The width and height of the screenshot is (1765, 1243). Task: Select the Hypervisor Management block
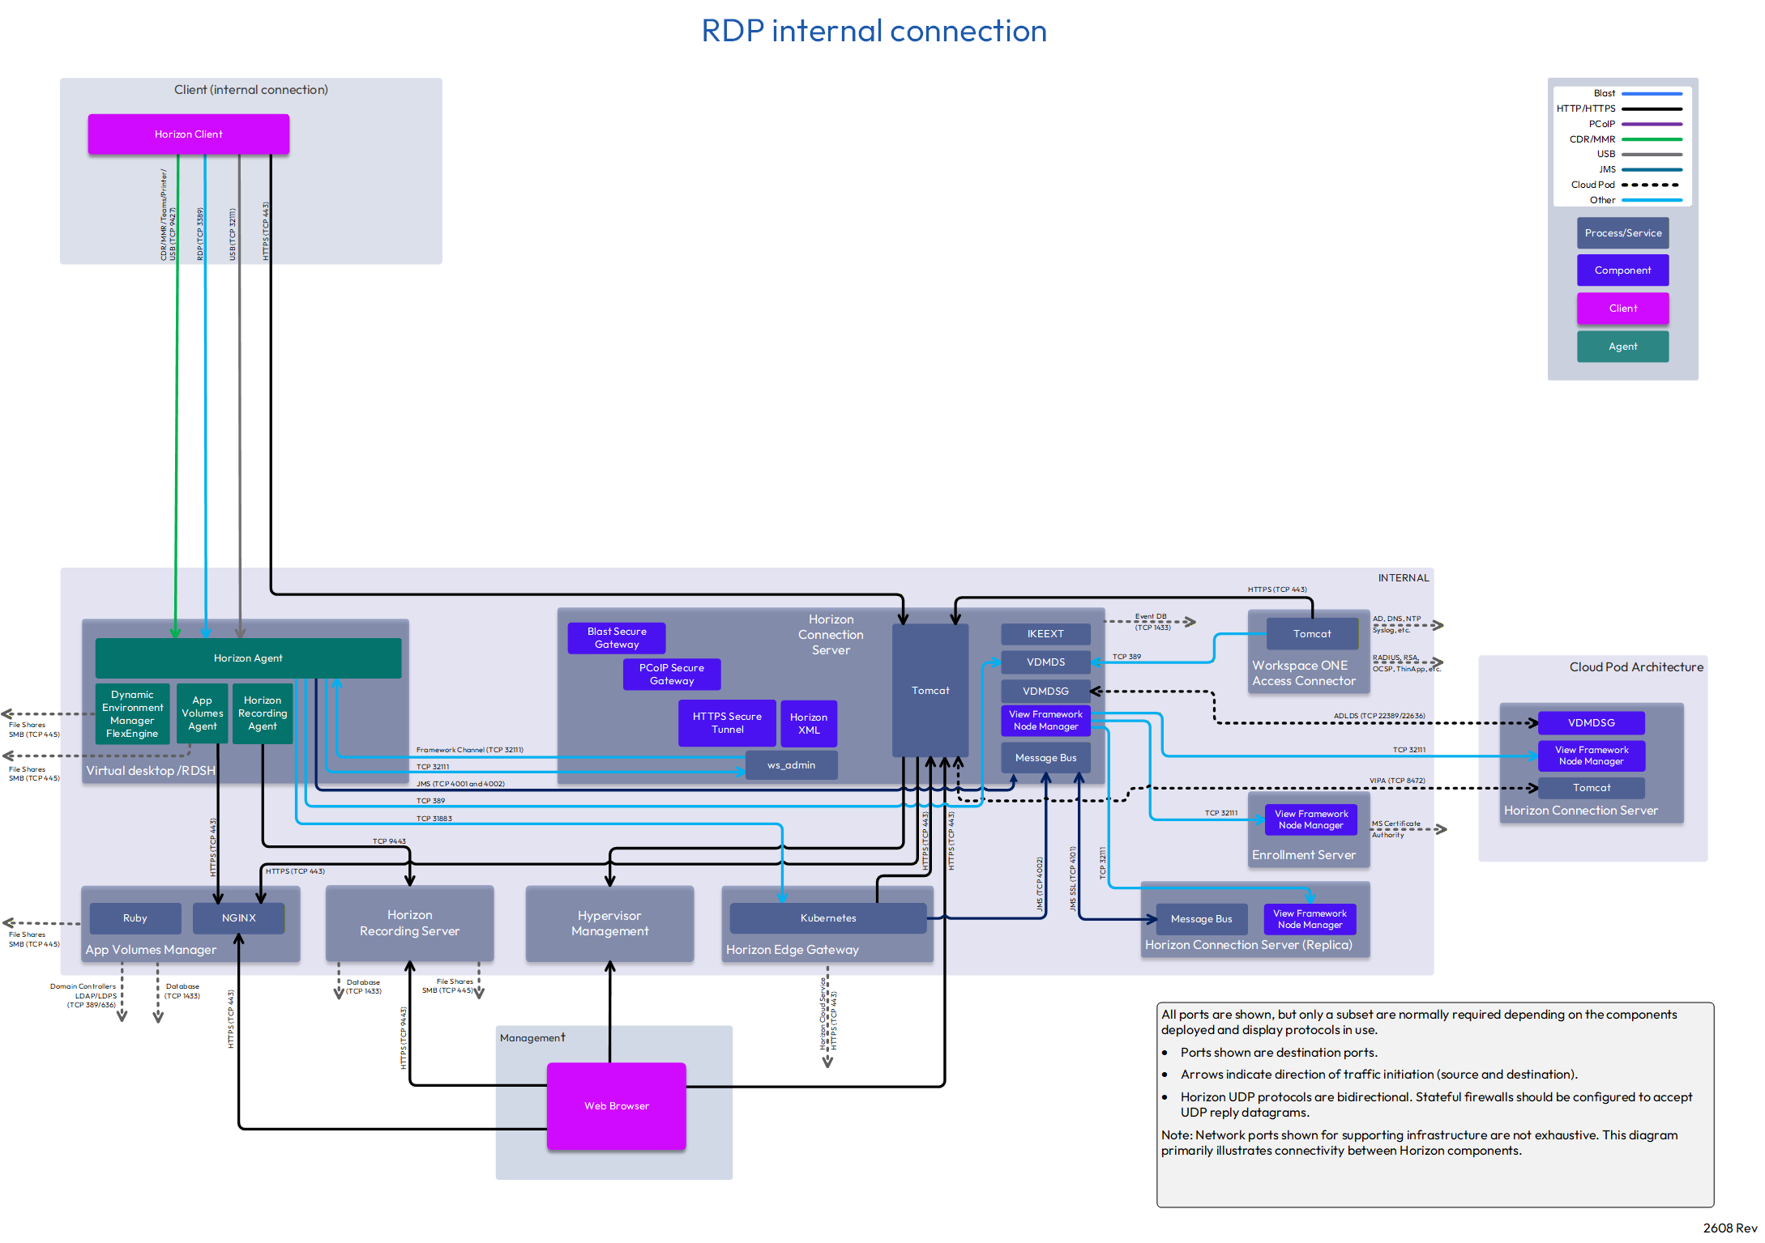tap(609, 924)
